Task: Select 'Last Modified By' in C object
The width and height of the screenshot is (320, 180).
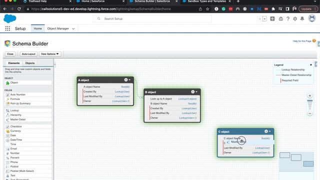Action: pyautogui.click(x=246, y=148)
